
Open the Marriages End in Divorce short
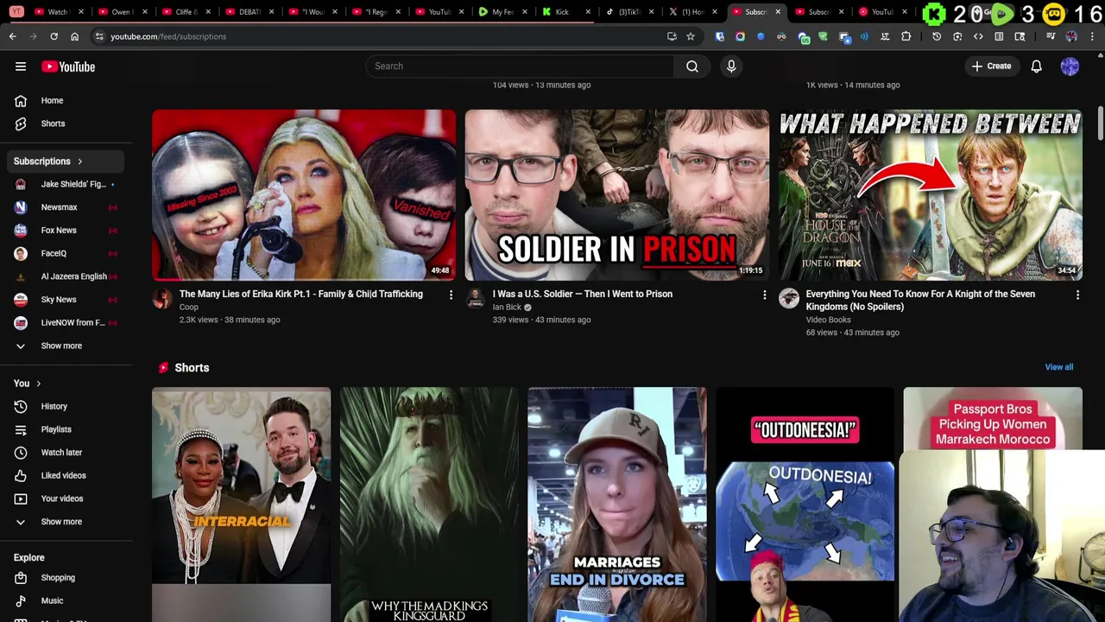[x=616, y=505]
